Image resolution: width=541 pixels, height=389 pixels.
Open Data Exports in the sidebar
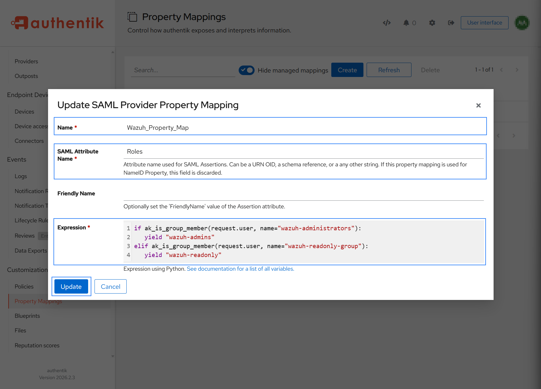[x=31, y=251]
